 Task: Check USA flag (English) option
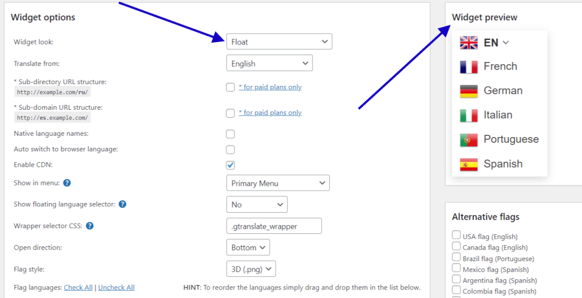click(456, 235)
